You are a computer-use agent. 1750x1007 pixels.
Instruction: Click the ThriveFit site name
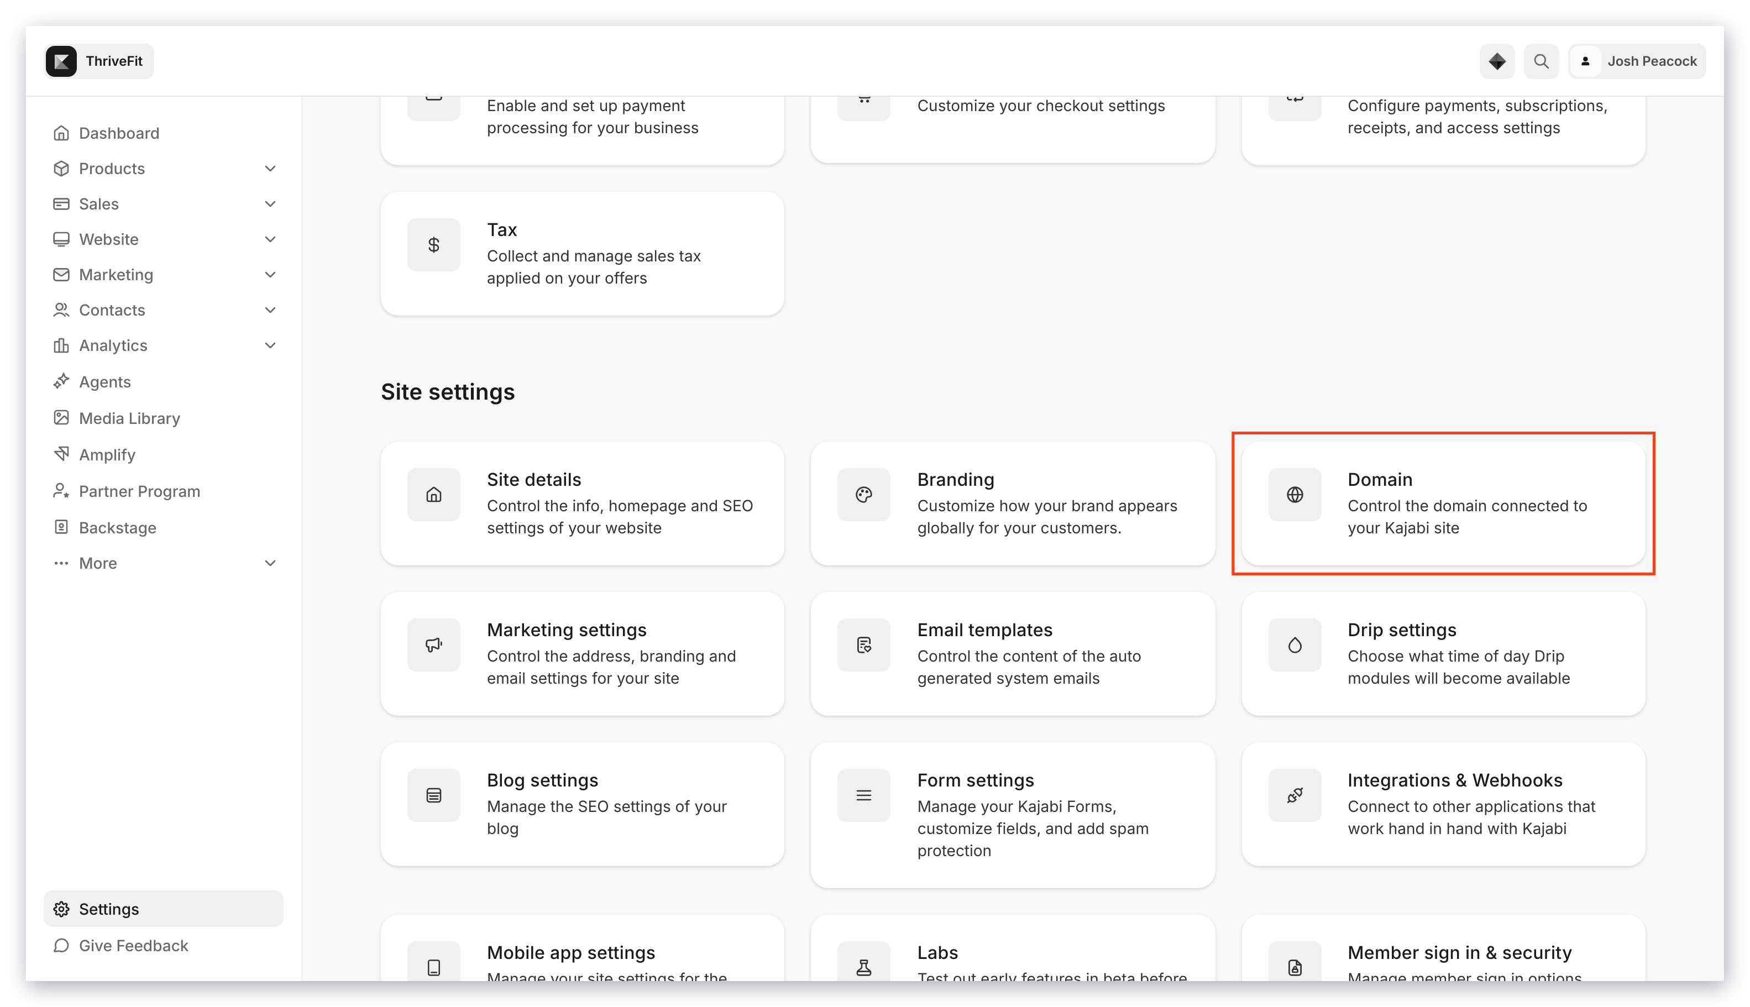coord(114,61)
